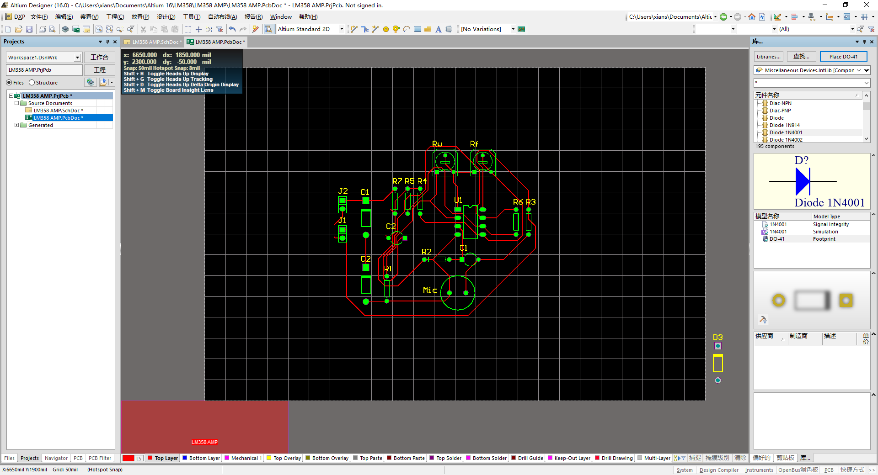Switch to the LM358 AMP.SchDoc tab
This screenshot has width=878, height=475.
pyautogui.click(x=152, y=42)
